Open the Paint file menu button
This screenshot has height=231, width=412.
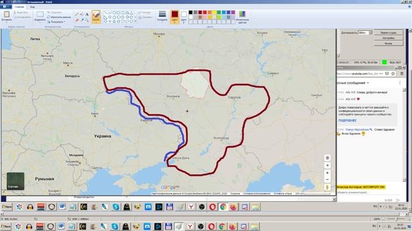6,6
